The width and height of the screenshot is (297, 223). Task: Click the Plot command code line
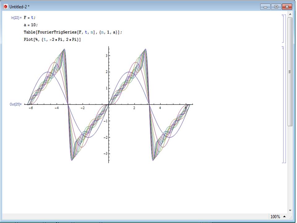(49, 39)
